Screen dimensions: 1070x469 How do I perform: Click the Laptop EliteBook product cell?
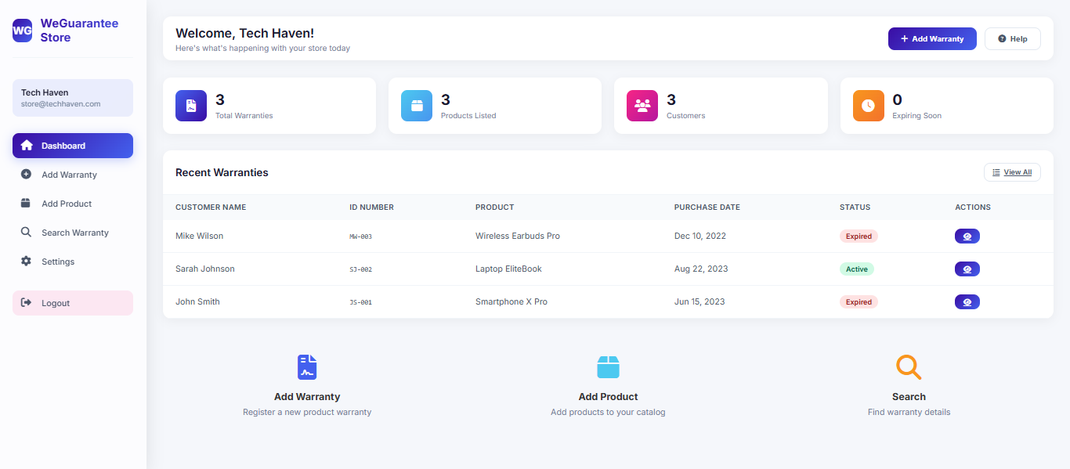[508, 269]
